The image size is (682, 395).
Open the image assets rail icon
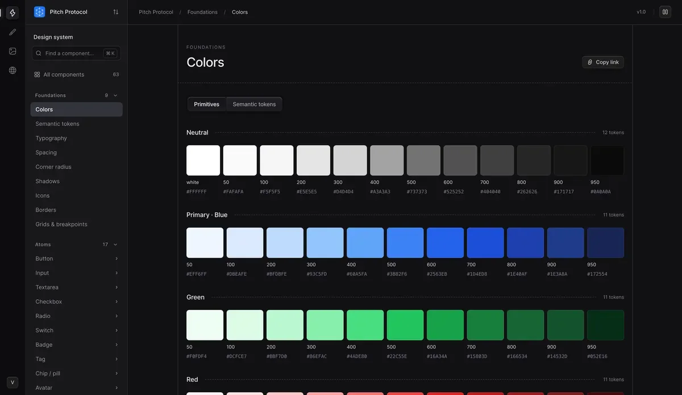[x=13, y=51]
